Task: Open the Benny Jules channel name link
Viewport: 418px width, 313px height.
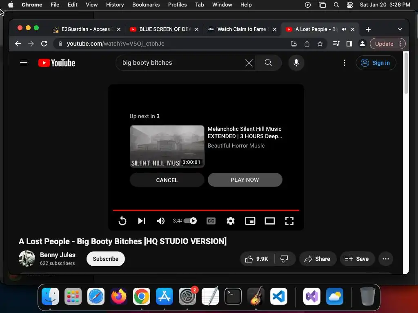Action: (x=58, y=255)
